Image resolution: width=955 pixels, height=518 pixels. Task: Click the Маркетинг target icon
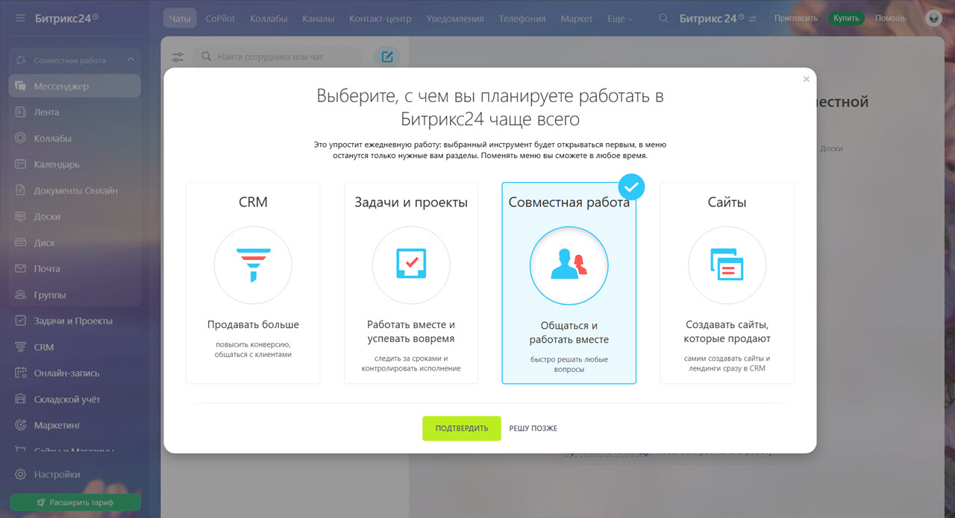[x=21, y=426]
